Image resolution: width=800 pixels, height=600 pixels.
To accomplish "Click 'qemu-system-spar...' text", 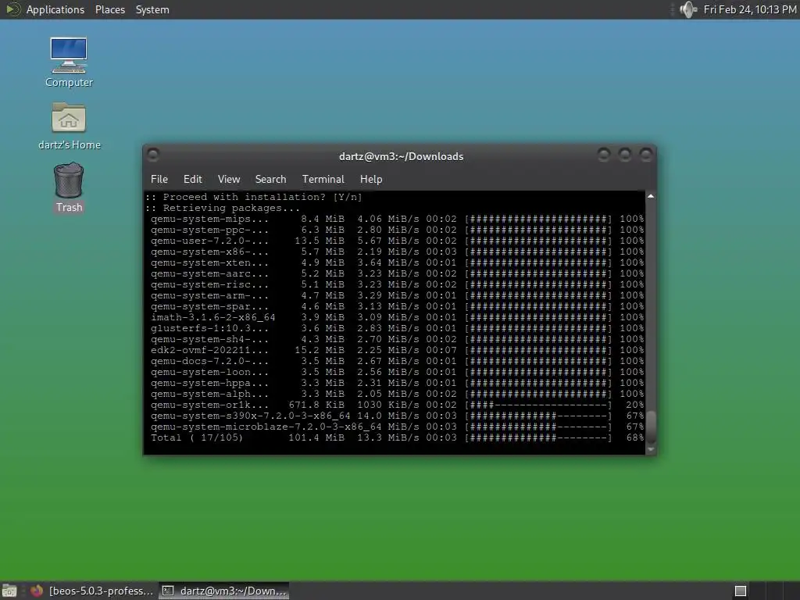I will [x=209, y=306].
